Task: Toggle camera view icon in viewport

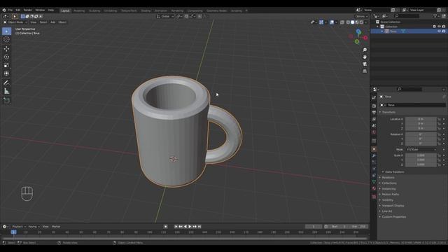Action: [x=365, y=64]
